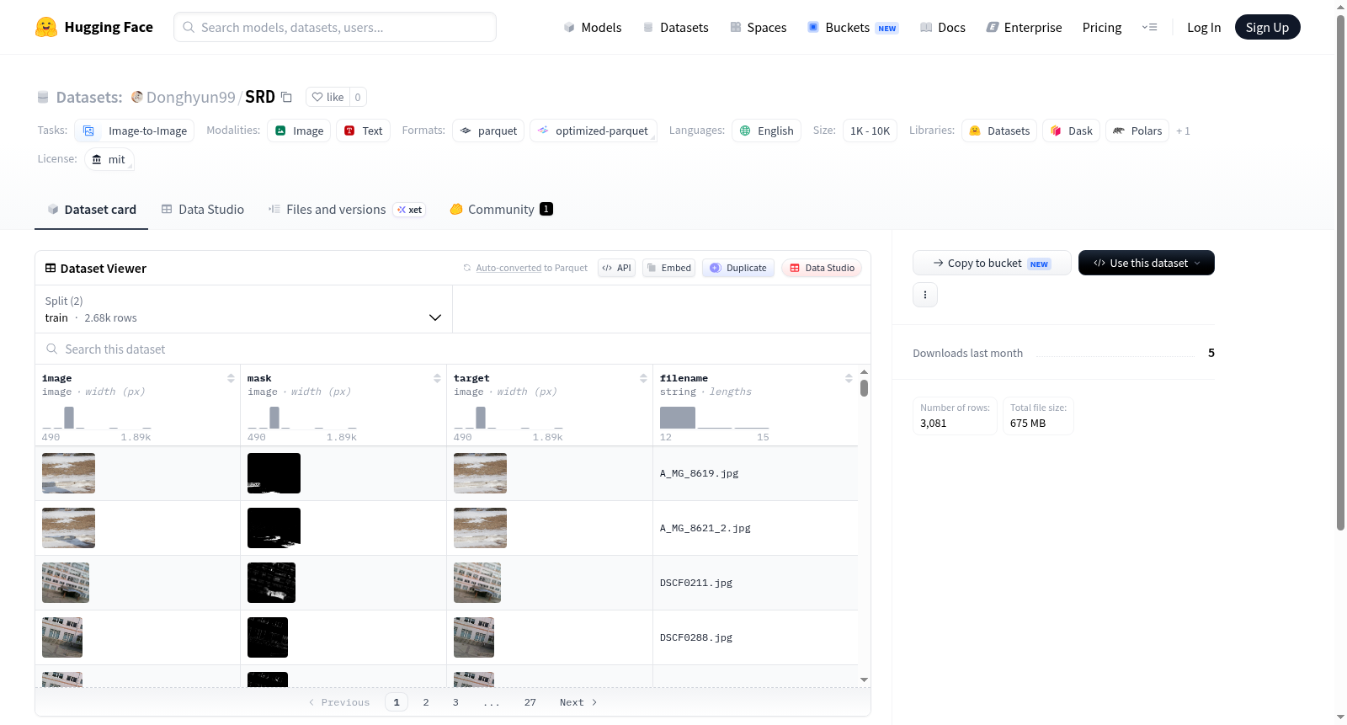The image size is (1347, 725).
Task: Click the sort icon on the image column
Action: pos(231,378)
